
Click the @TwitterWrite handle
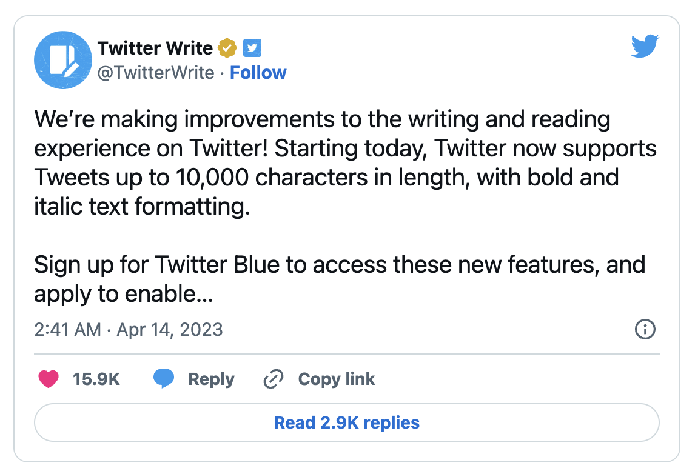[156, 73]
